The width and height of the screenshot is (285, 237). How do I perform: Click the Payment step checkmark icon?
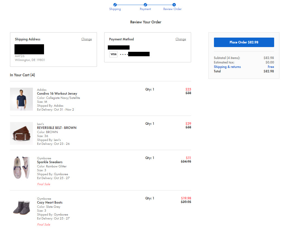coord(145,4)
